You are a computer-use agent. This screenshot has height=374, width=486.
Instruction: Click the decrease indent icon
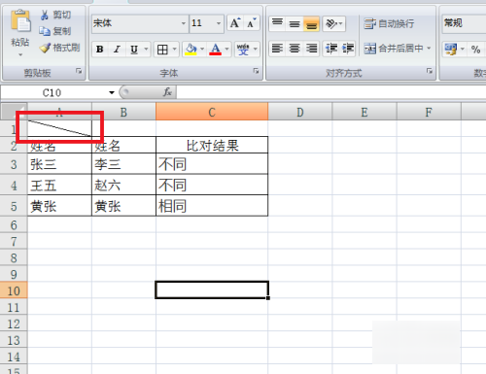[x=331, y=49]
